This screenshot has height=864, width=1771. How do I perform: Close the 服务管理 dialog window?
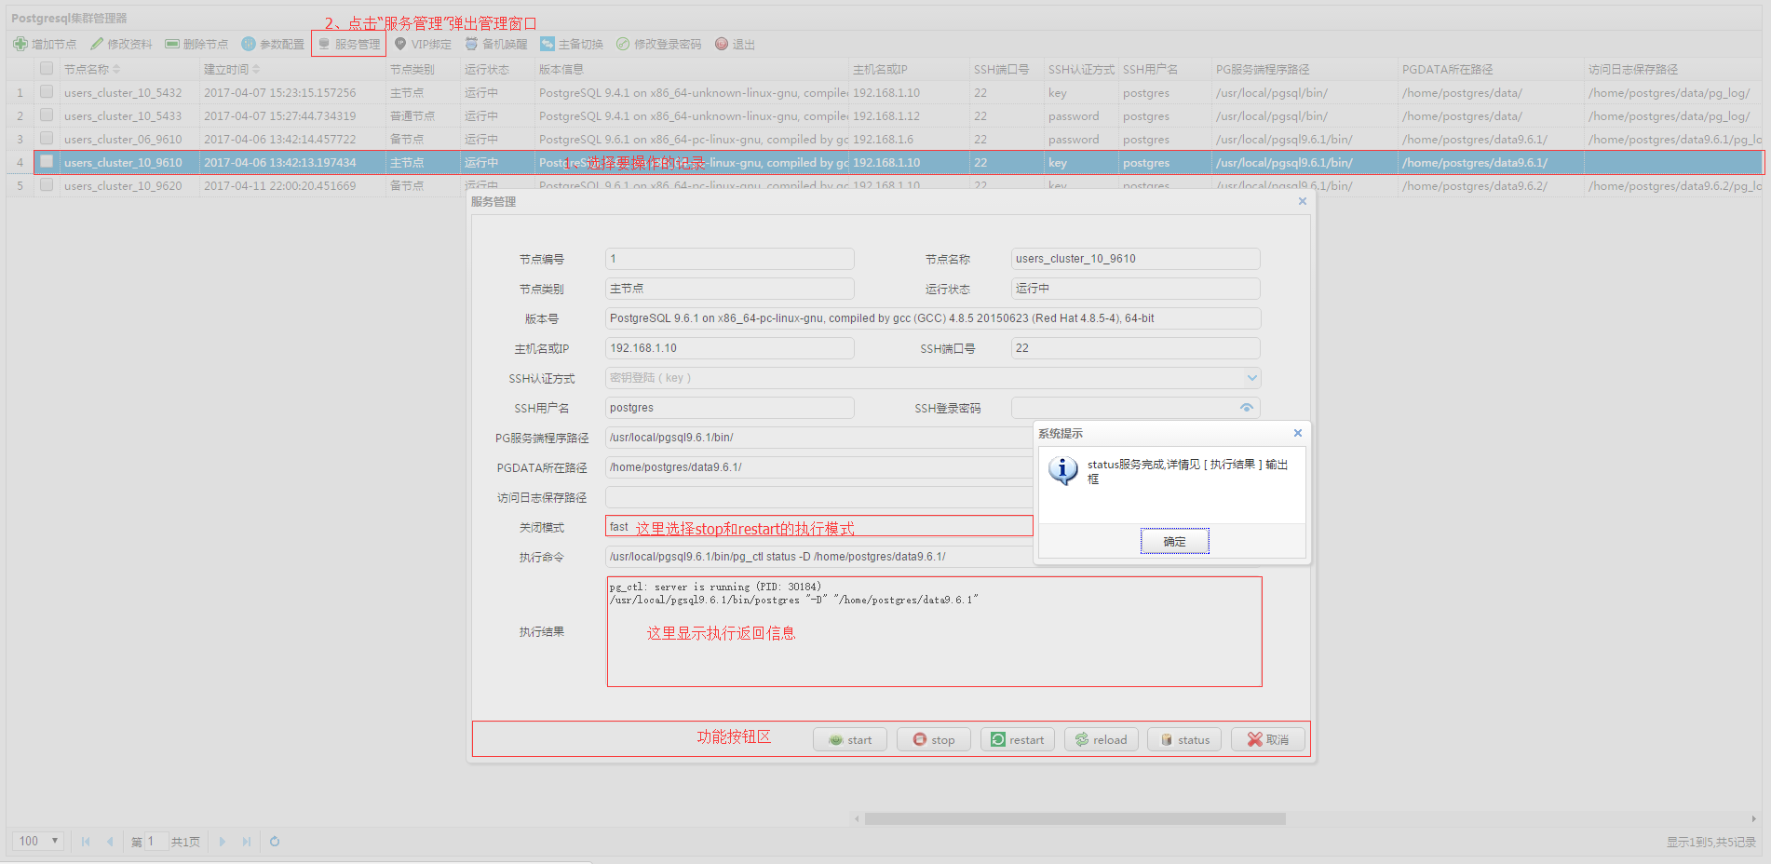(1303, 201)
